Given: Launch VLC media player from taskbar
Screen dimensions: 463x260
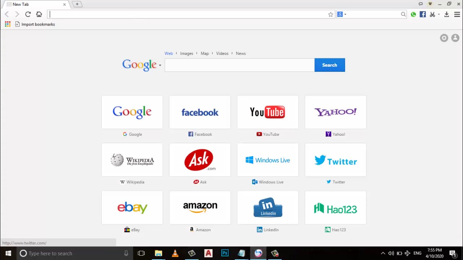Looking at the screenshot, I should (x=175, y=253).
